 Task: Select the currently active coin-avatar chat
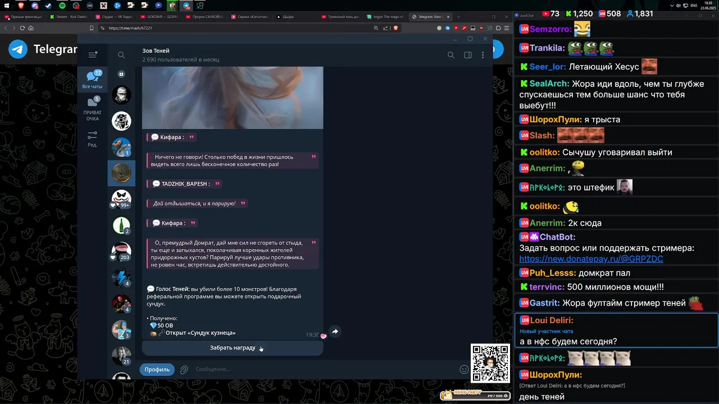point(121,173)
